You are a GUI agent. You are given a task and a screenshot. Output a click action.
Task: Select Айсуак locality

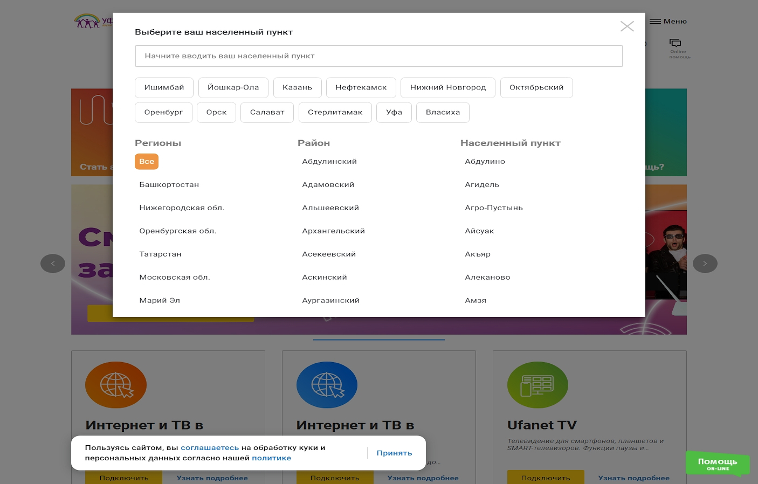point(479,231)
